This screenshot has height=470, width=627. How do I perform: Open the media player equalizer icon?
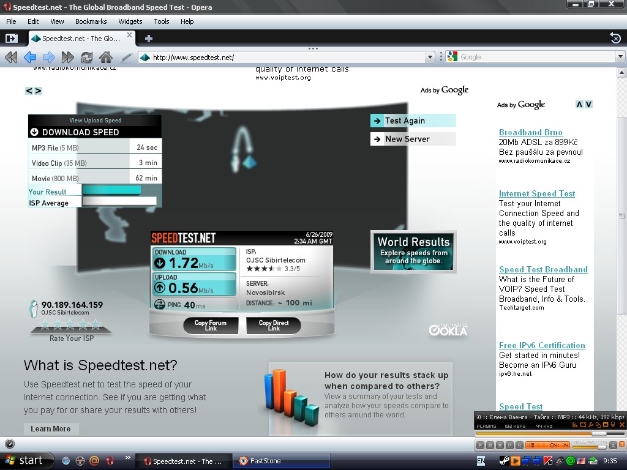coord(575,425)
